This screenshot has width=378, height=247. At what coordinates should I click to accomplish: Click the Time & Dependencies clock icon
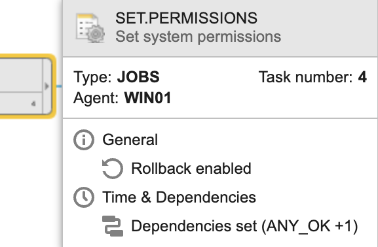point(84,197)
